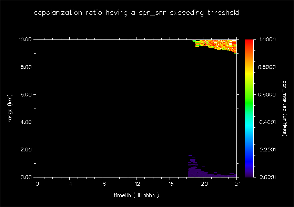This screenshot has width=294, height=207.
Task: Click the time axis label 16
Action: [x=171, y=184]
